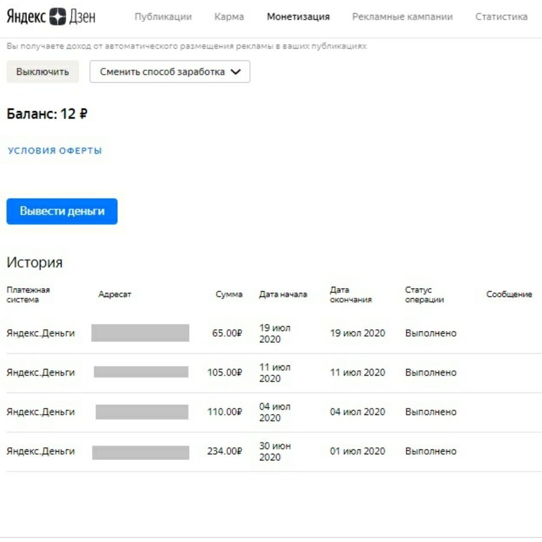This screenshot has width=542, height=542.
Task: Expand Сменить способ заработка dropdown
Action: coord(170,72)
